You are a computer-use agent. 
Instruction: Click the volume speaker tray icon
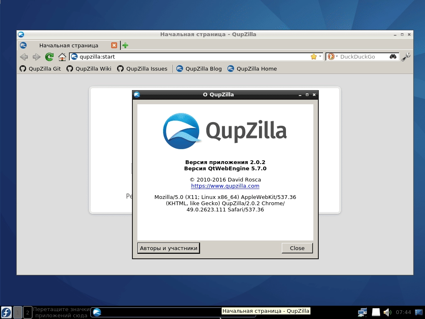click(387, 312)
